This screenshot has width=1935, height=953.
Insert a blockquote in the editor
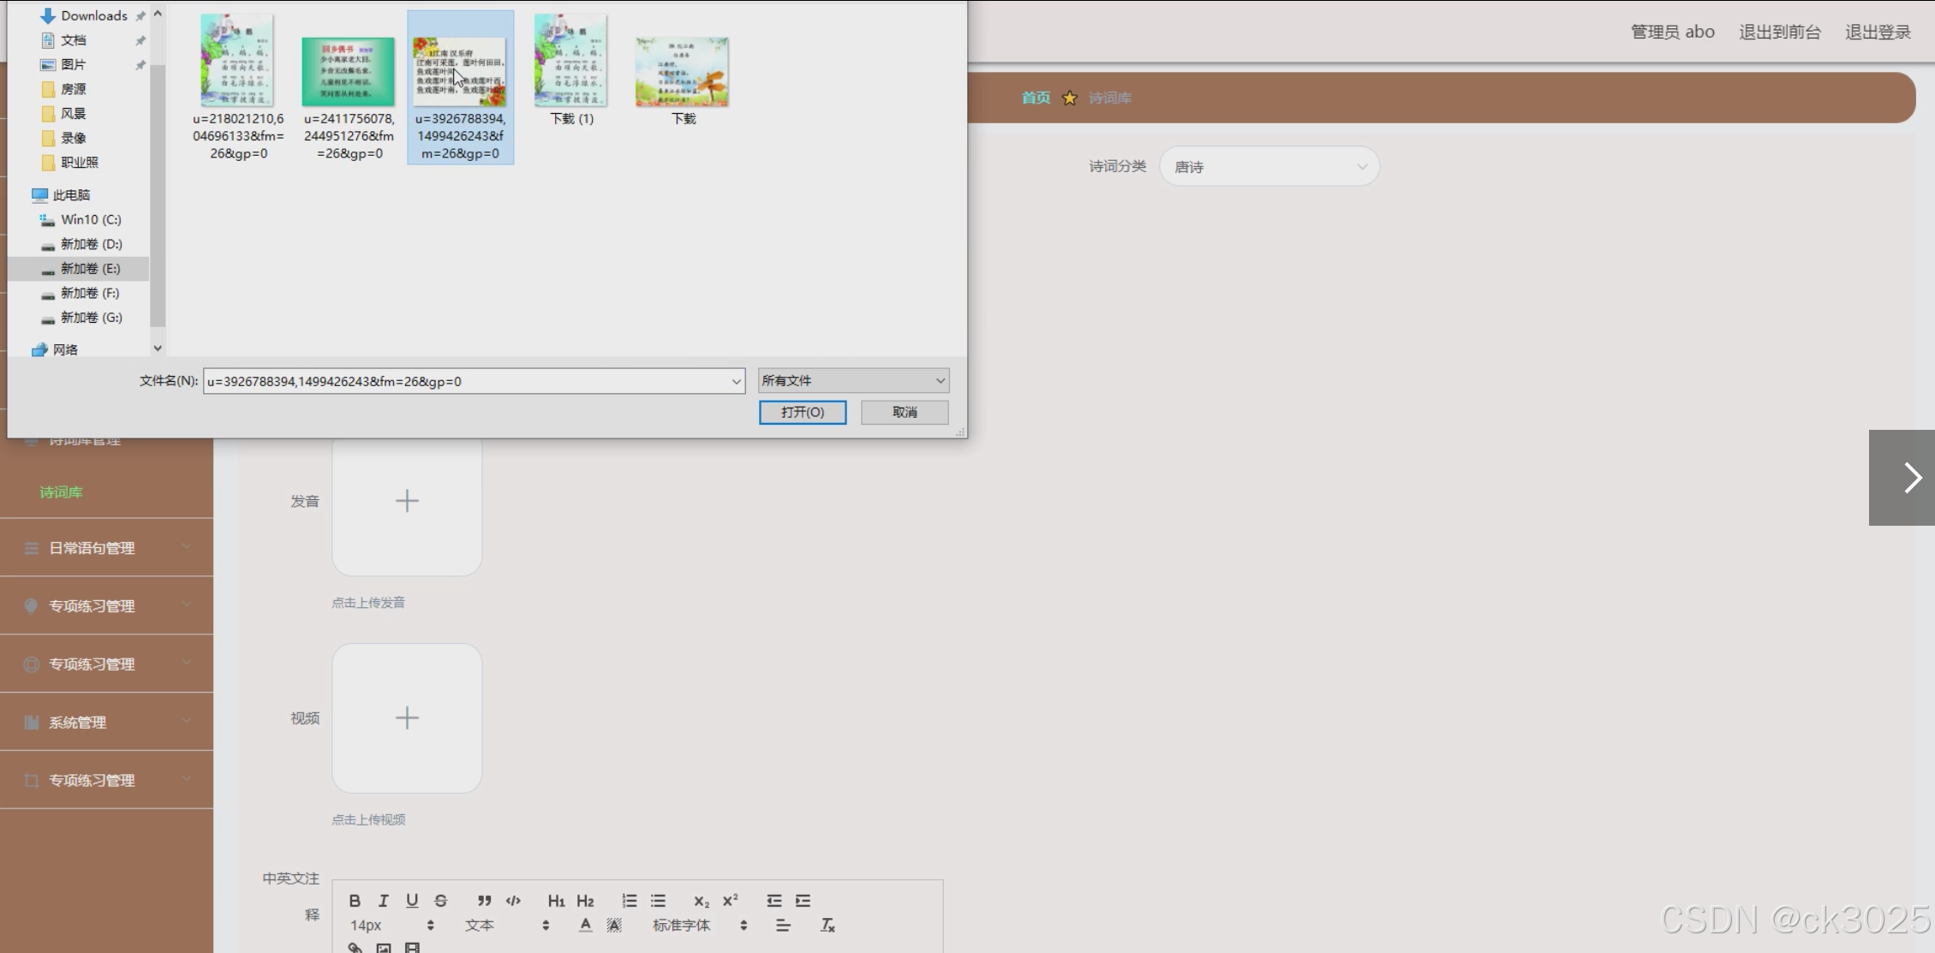point(484,901)
